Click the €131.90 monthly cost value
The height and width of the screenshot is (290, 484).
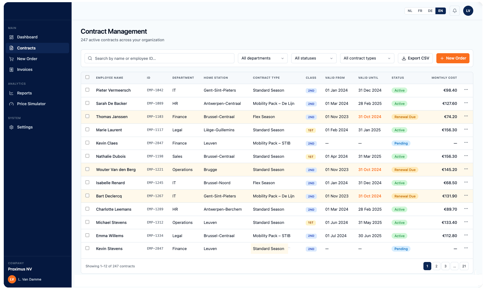tap(449, 196)
